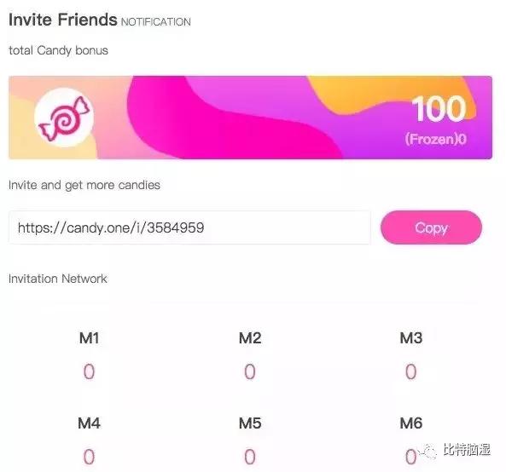This screenshot has width=506, height=472.
Task: Open the M3 invitation level
Action: pos(410,338)
